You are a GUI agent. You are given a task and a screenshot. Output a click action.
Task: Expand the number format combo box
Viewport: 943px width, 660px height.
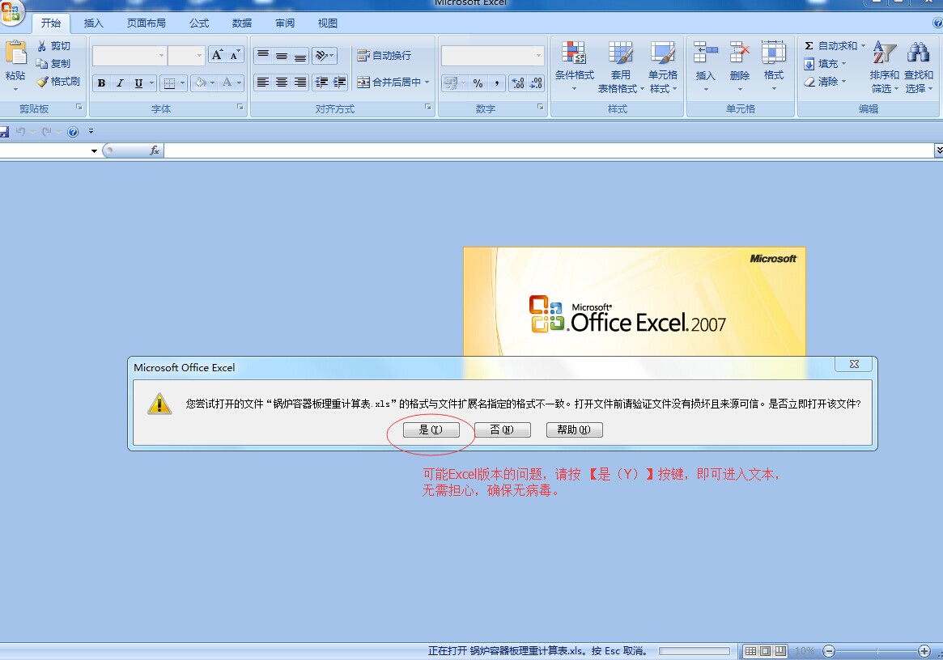(539, 55)
